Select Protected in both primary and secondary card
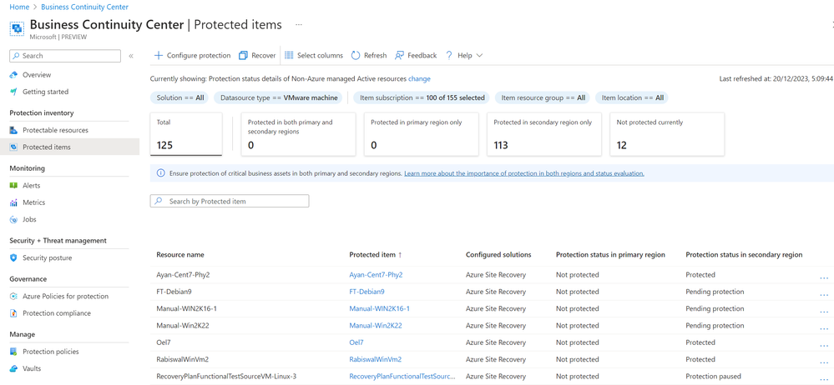This screenshot has width=834, height=385. (298, 134)
